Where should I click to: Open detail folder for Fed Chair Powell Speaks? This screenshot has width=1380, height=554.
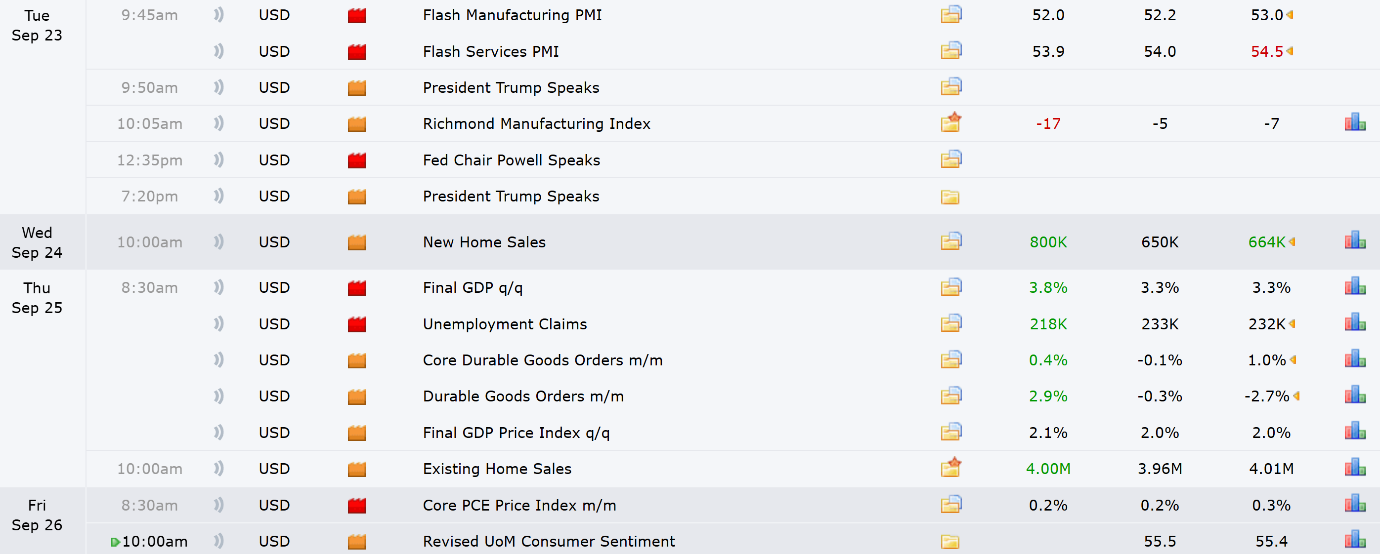tap(951, 159)
